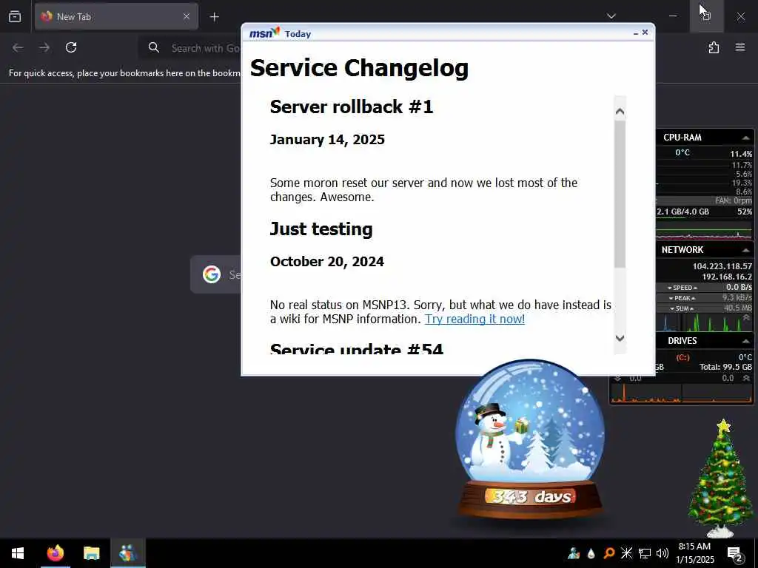Open the Action Center notifications icon

point(735,553)
